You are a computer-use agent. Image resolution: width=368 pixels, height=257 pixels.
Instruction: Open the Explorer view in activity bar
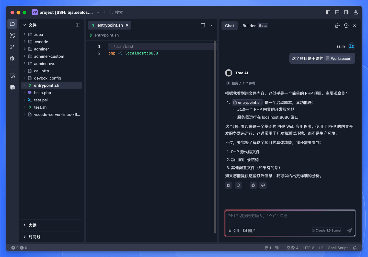(x=12, y=24)
